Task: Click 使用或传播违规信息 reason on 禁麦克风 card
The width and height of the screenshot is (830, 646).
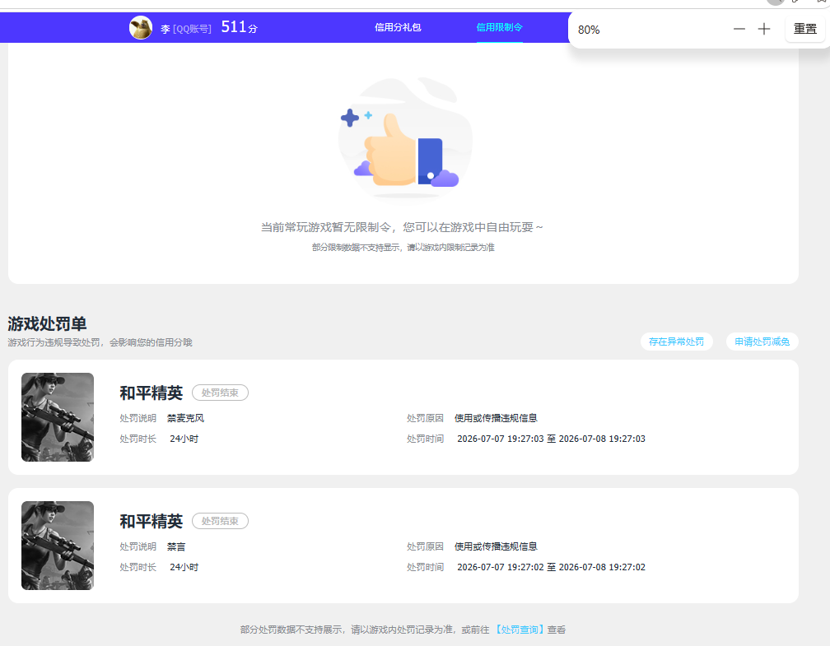Action: point(496,418)
